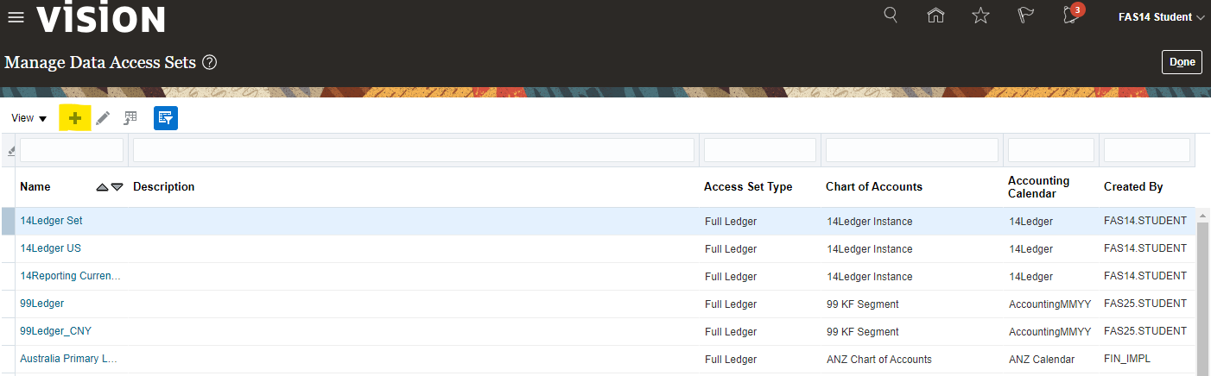
Task: Open the Favorites star icon
Action: click(980, 16)
